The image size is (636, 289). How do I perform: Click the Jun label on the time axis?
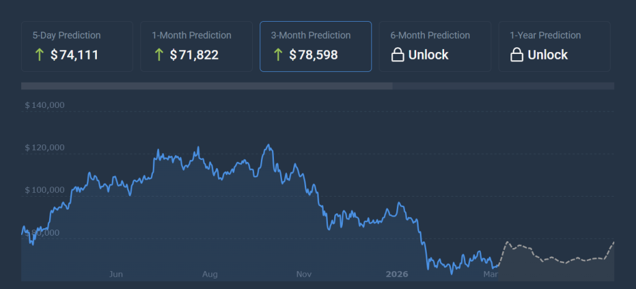[116, 273]
